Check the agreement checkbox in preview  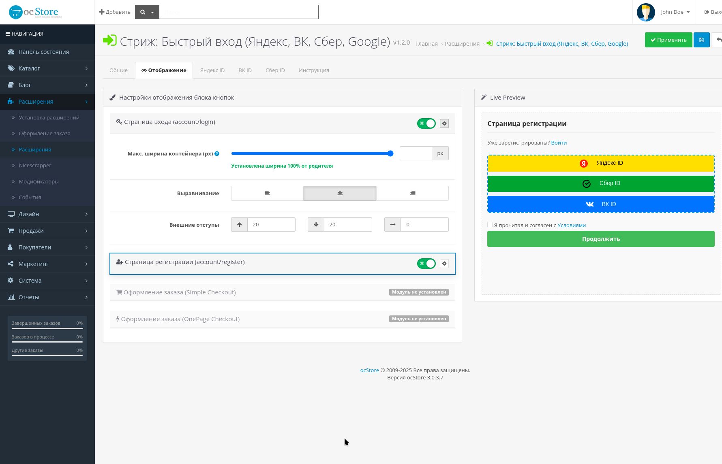click(x=490, y=225)
